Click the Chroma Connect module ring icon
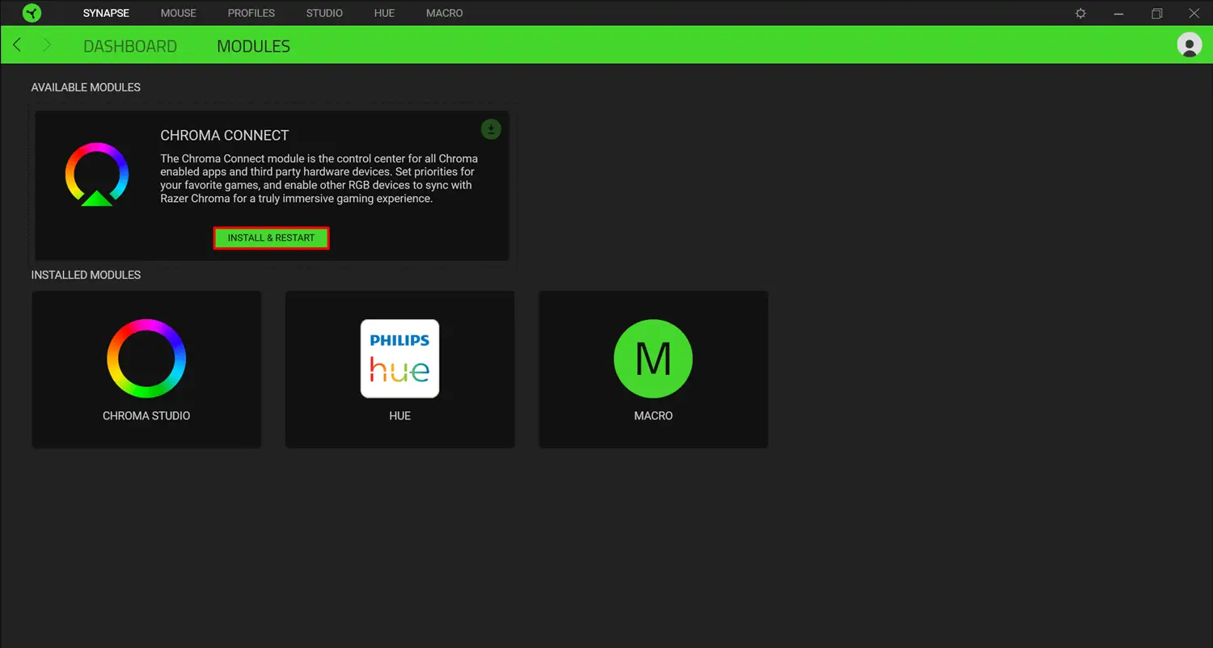 (97, 172)
